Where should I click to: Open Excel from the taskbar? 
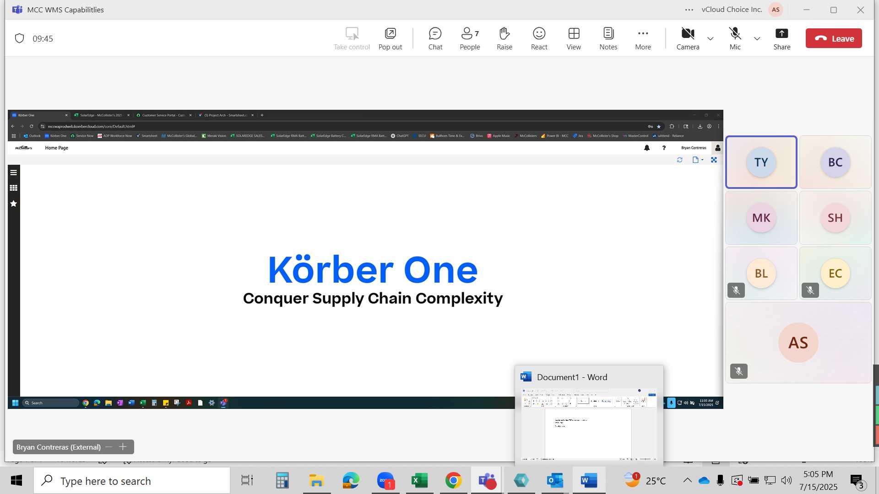coord(419,480)
